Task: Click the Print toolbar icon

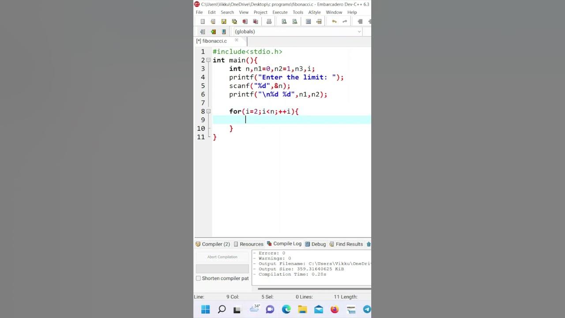Action: [269, 22]
